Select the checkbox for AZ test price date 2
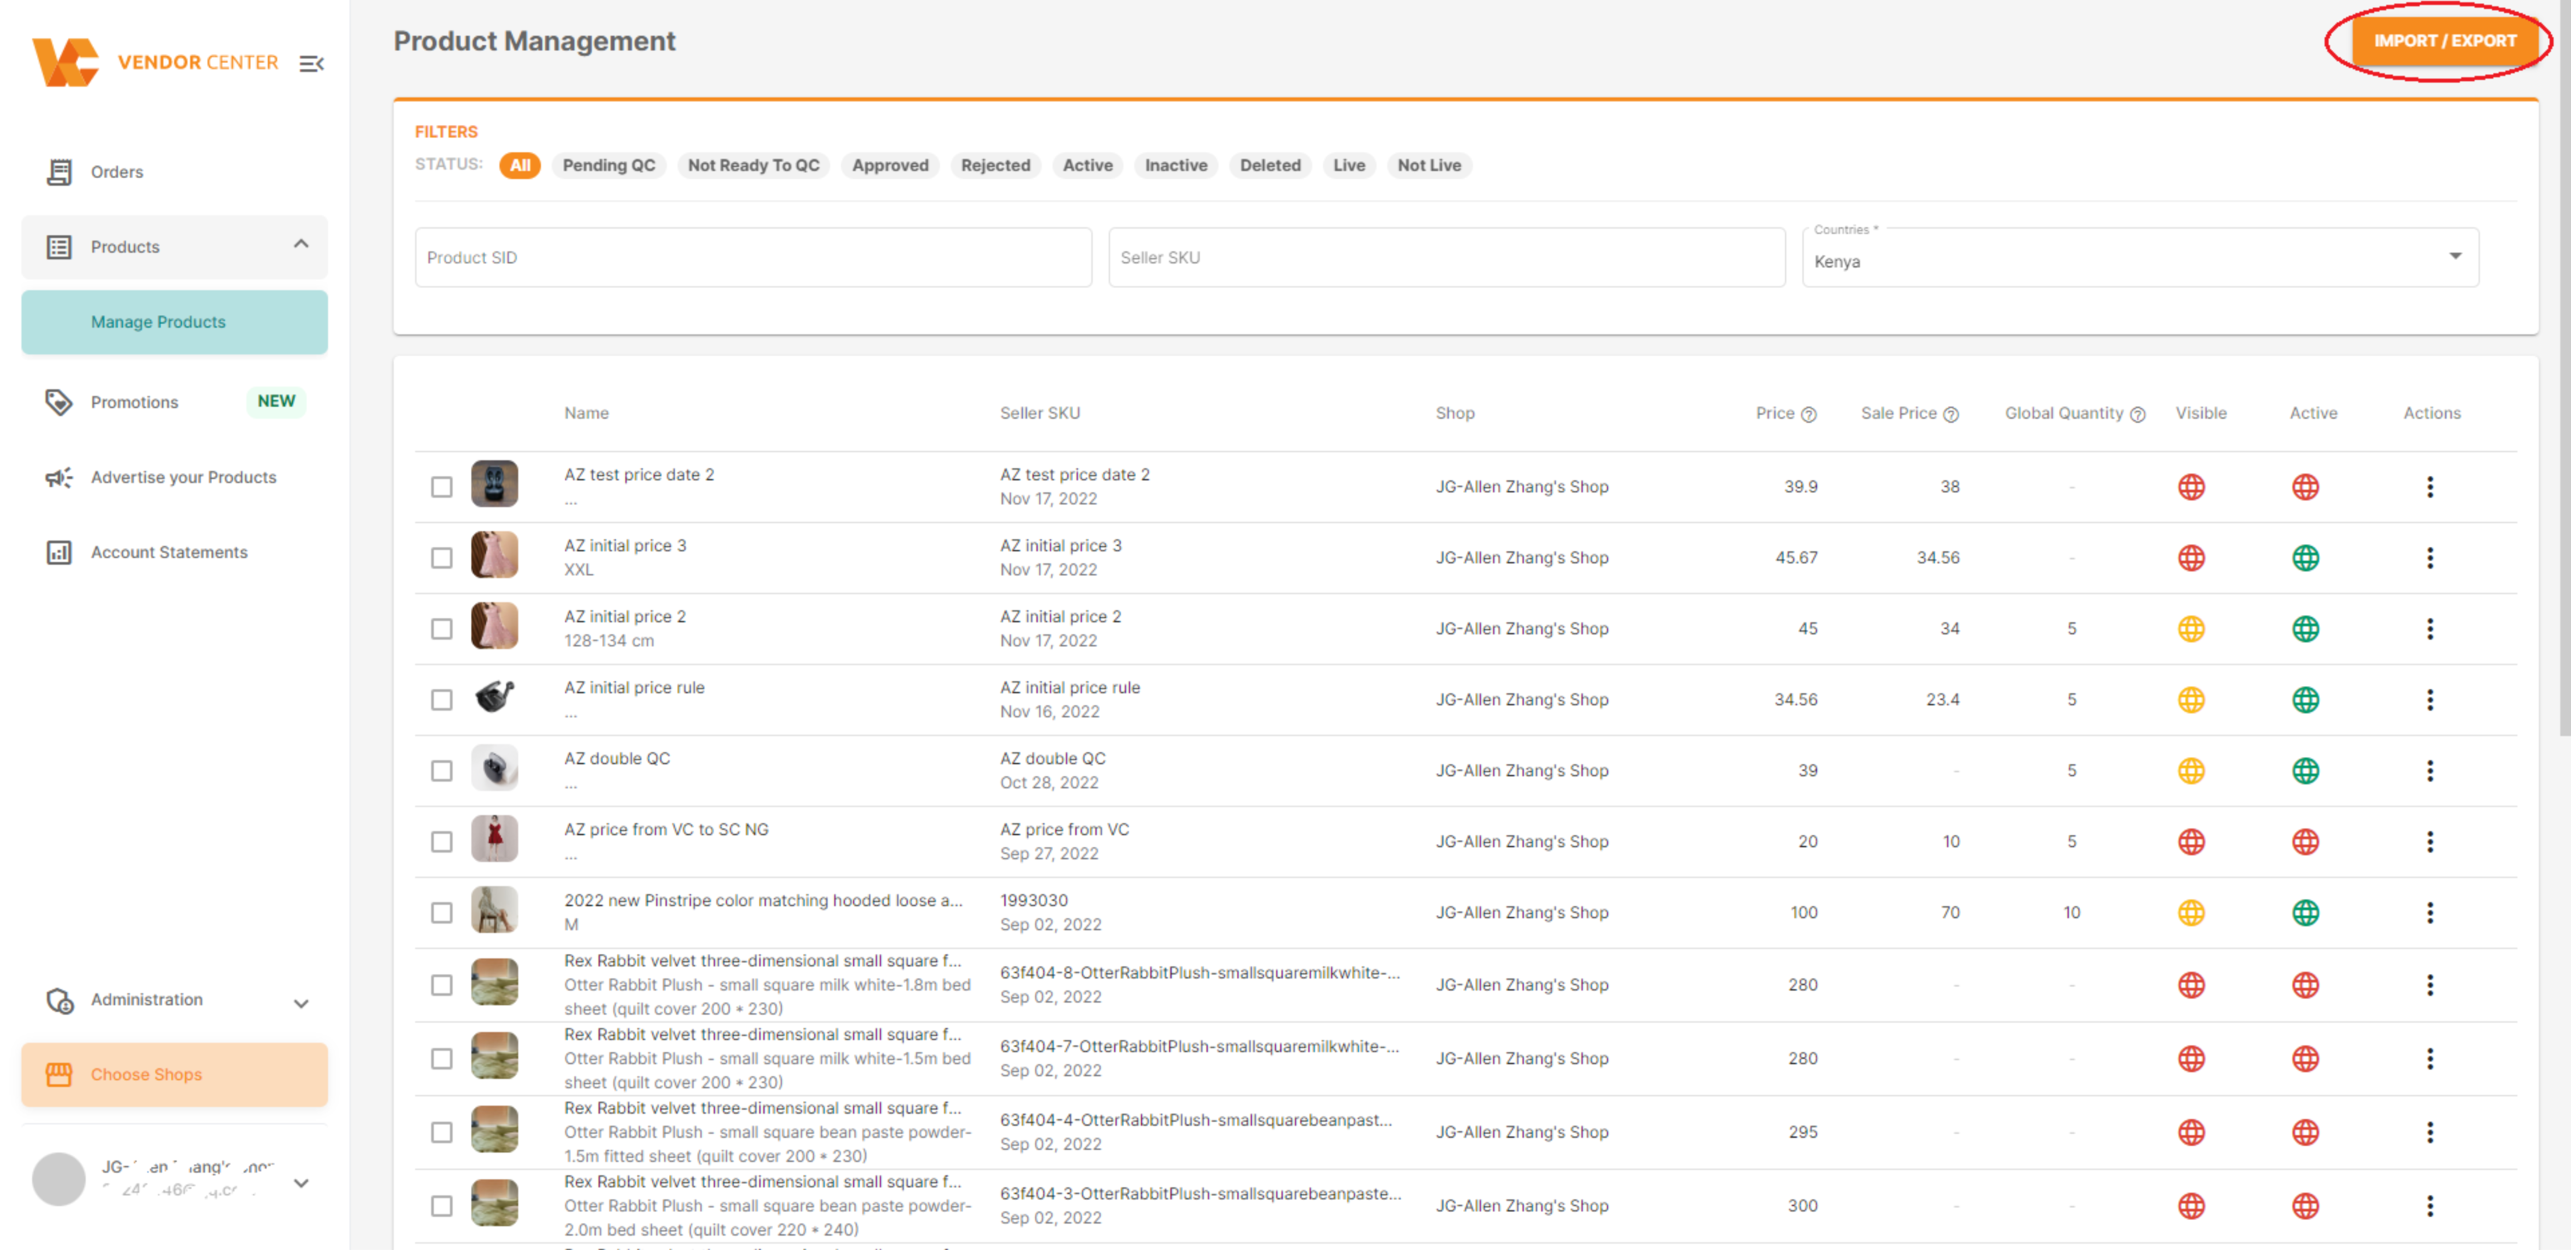Image resolution: width=2571 pixels, height=1250 pixels. [x=441, y=487]
